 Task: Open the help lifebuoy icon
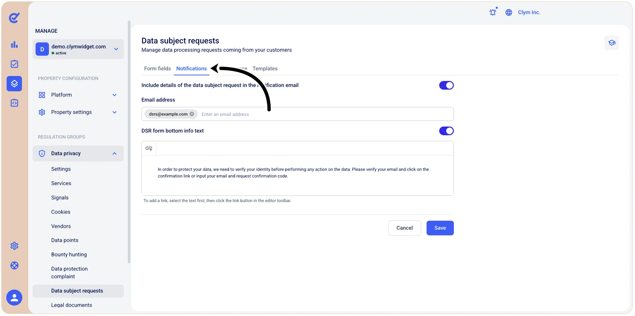pos(14,265)
